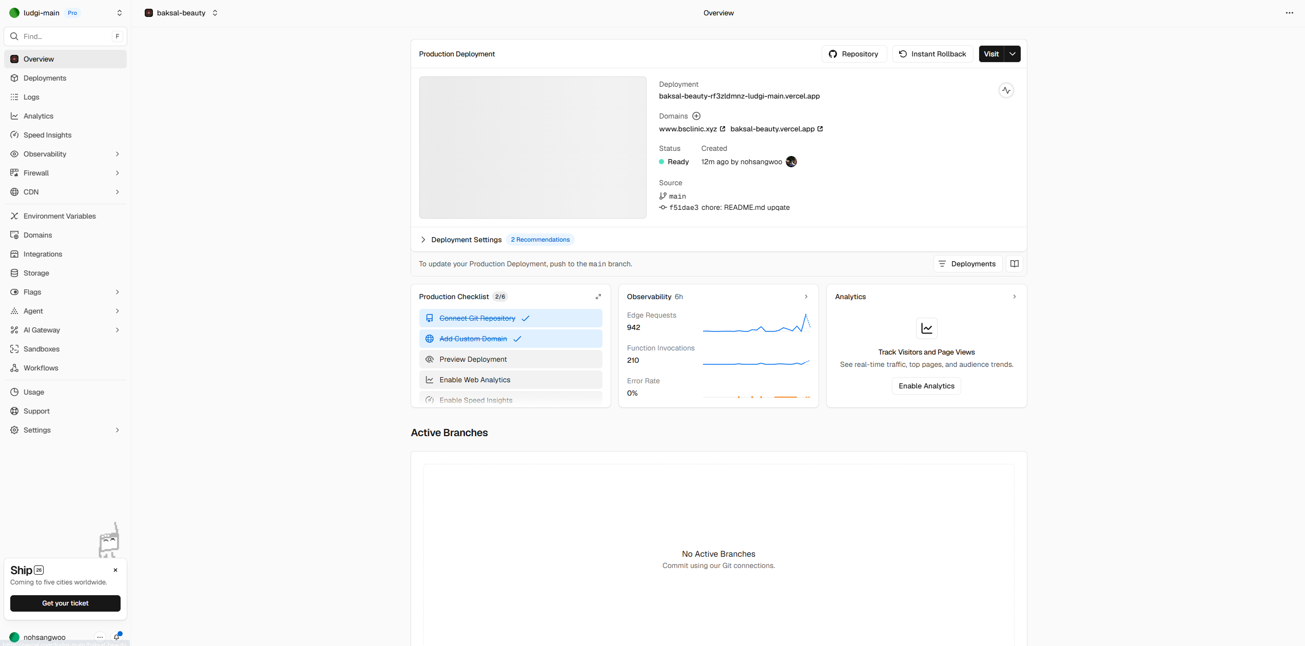Click the deployment activity pulse icon
Image resolution: width=1305 pixels, height=646 pixels.
[1006, 90]
